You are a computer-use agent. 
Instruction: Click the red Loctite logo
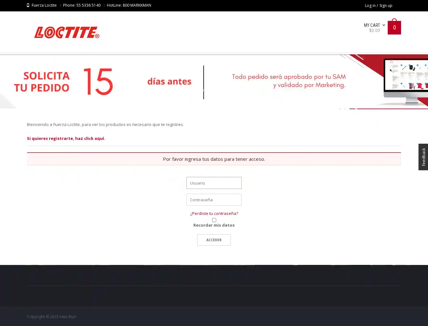(x=67, y=32)
